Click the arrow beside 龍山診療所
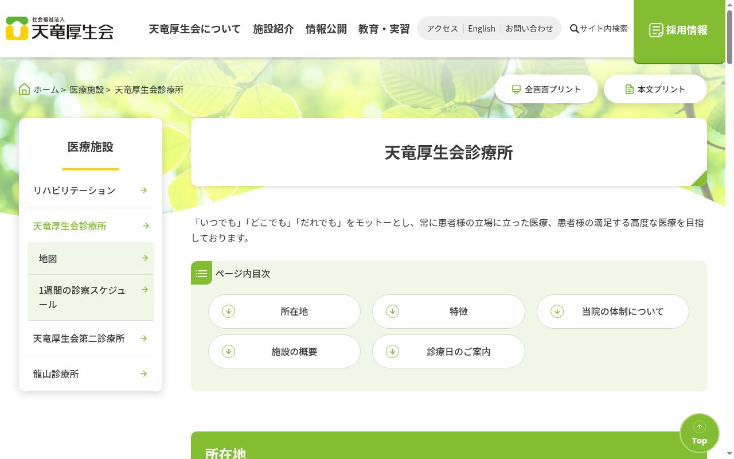This screenshot has height=459, width=734. pos(144,374)
